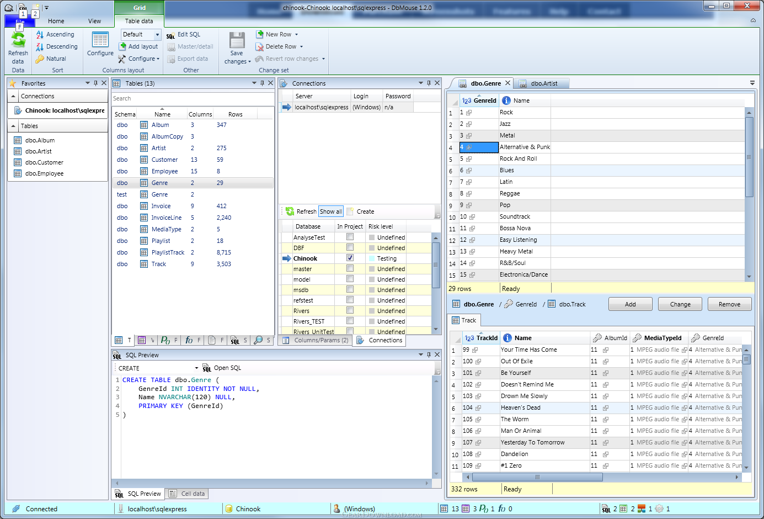Toggle In Project checkbox for refstest
The width and height of the screenshot is (764, 519).
(x=350, y=300)
